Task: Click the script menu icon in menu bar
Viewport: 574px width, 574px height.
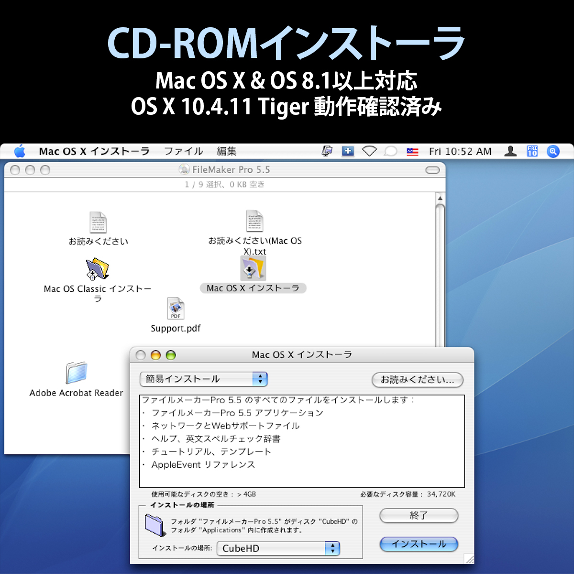Action: (327, 152)
